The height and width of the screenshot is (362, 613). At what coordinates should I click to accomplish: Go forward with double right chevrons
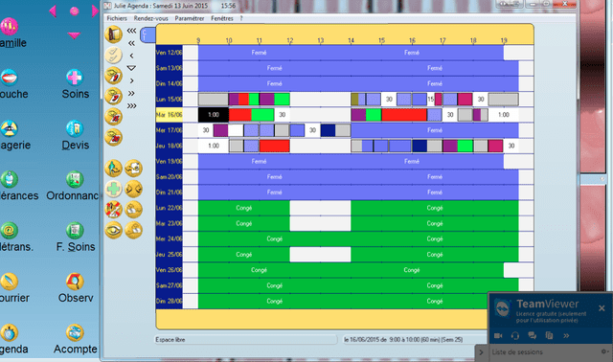[131, 93]
